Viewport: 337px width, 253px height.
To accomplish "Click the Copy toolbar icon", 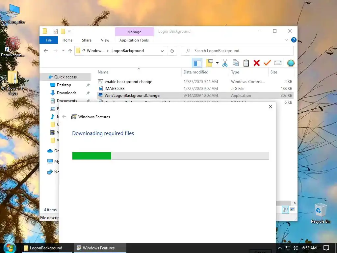I will [236, 63].
